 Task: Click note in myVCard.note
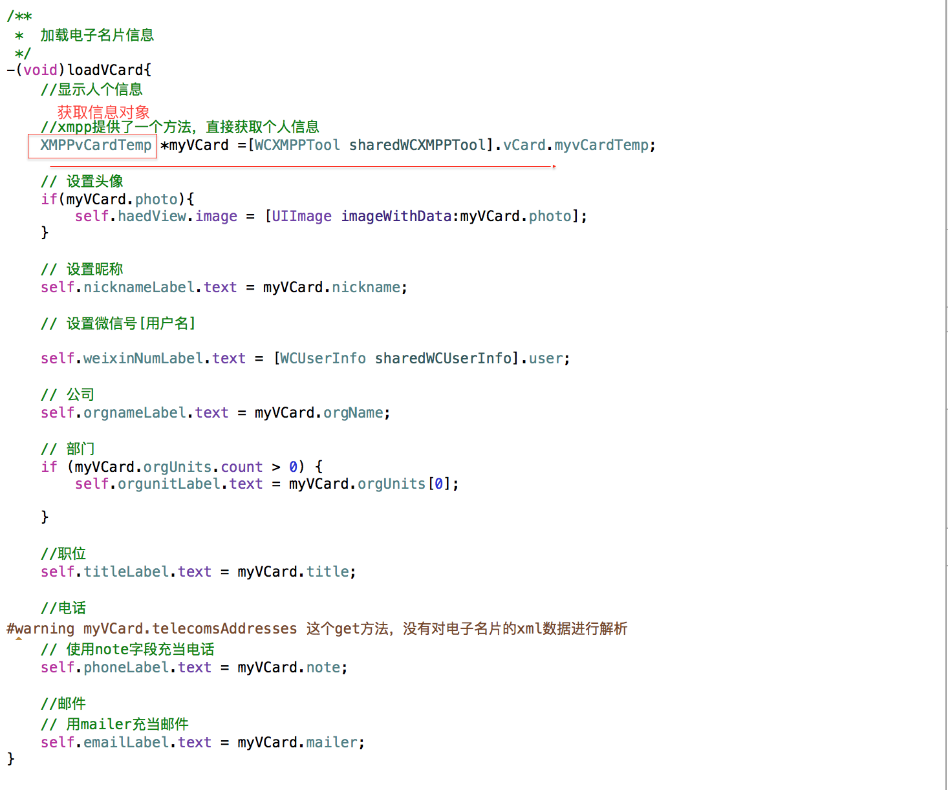(323, 667)
